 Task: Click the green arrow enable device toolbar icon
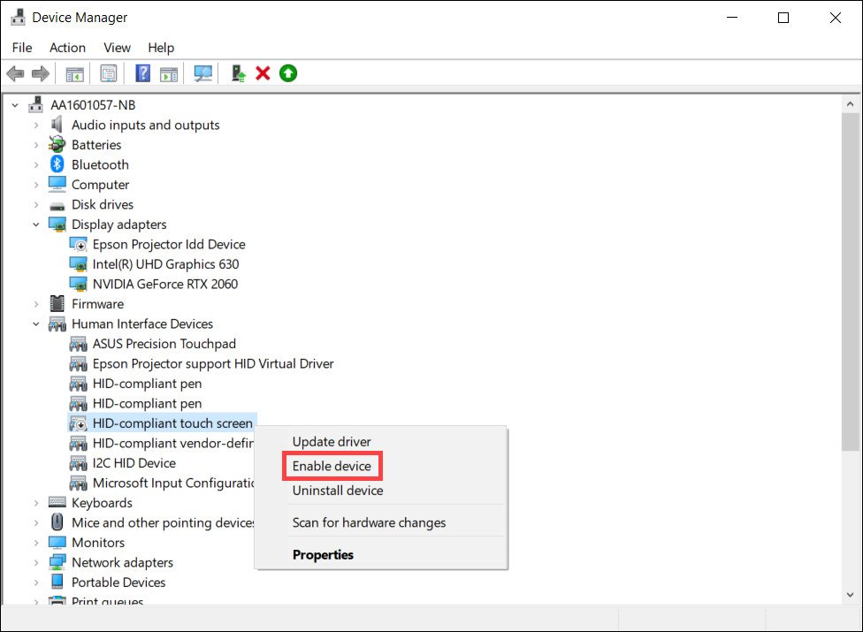click(288, 73)
